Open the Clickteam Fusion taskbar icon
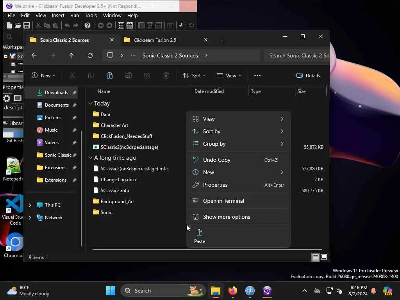The width and height of the screenshot is (400, 300). click(x=267, y=291)
